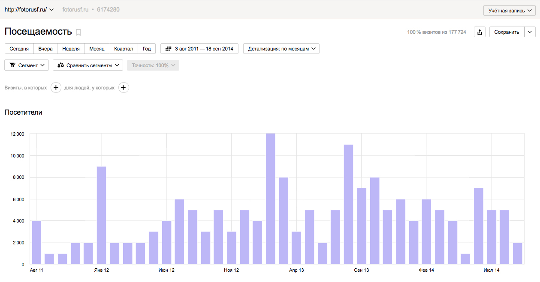The image size is (540, 282).
Task: Click the last bar at the right end of chart
Action: click(x=518, y=253)
